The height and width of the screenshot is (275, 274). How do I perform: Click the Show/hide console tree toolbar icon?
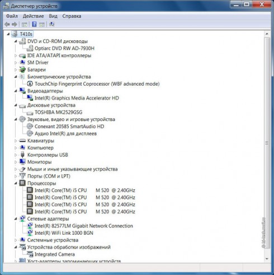click(x=25, y=24)
